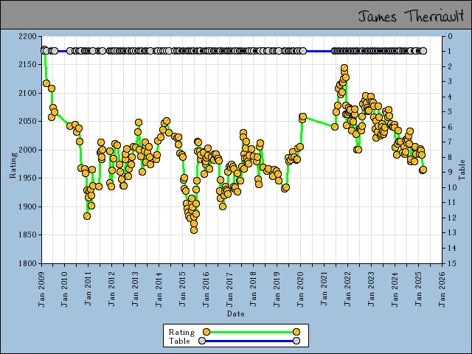The width and height of the screenshot is (472, 354).
Task: Click the Jan 2017 date label
Action: (229, 290)
